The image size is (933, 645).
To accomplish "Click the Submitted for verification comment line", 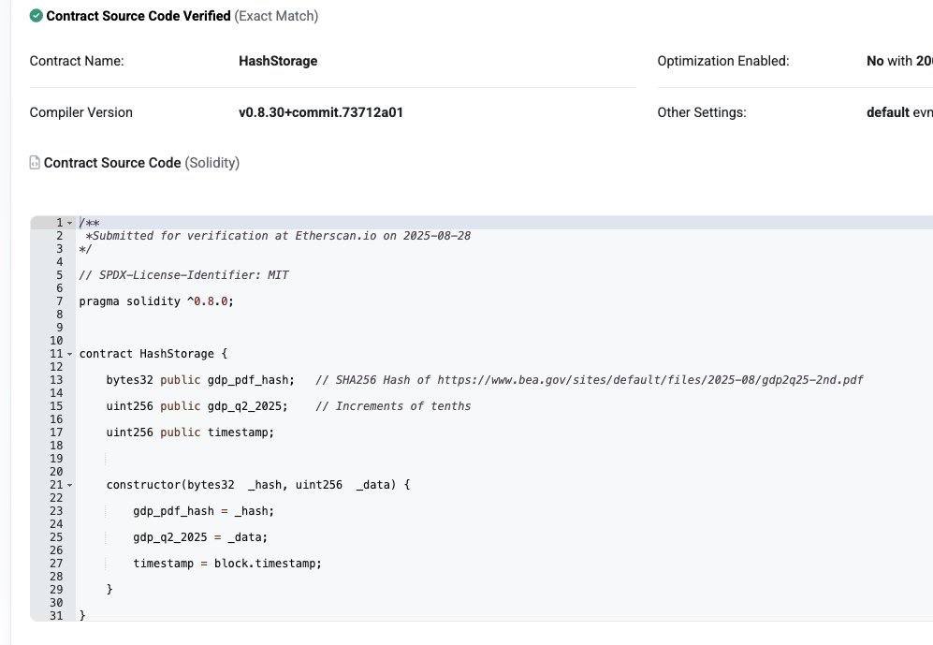I will (278, 236).
